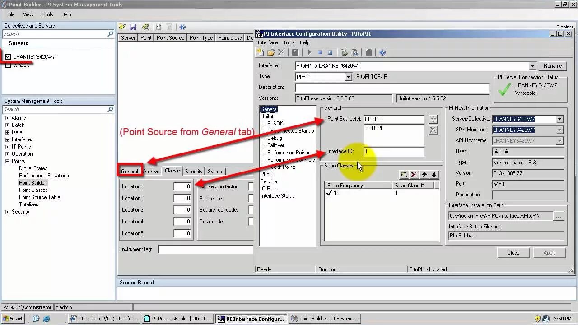This screenshot has width=578, height=325.
Task: Click tag Search icon in Point Builder toolbar
Action: pos(146,27)
